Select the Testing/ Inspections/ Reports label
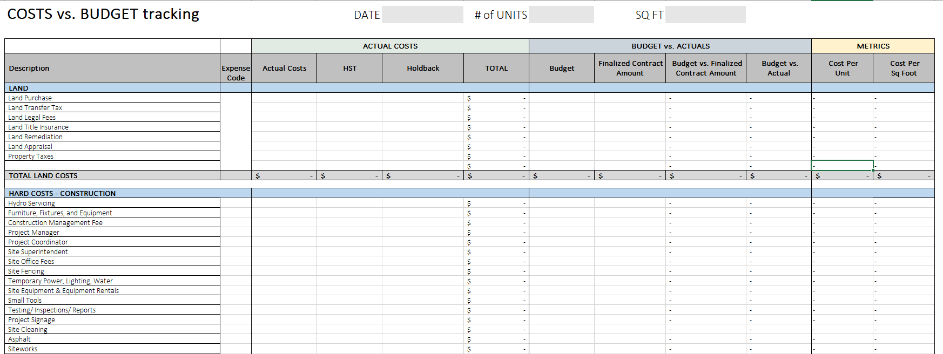This screenshot has width=943, height=354. click(52, 310)
